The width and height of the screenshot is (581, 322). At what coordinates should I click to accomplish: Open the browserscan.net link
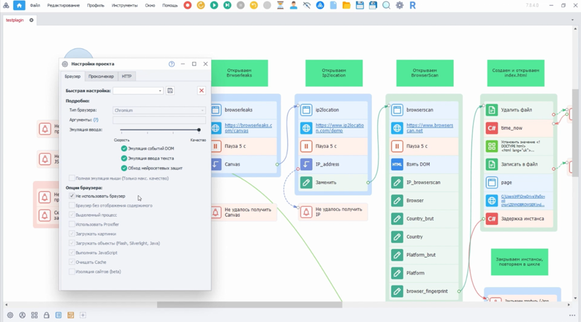point(430,128)
